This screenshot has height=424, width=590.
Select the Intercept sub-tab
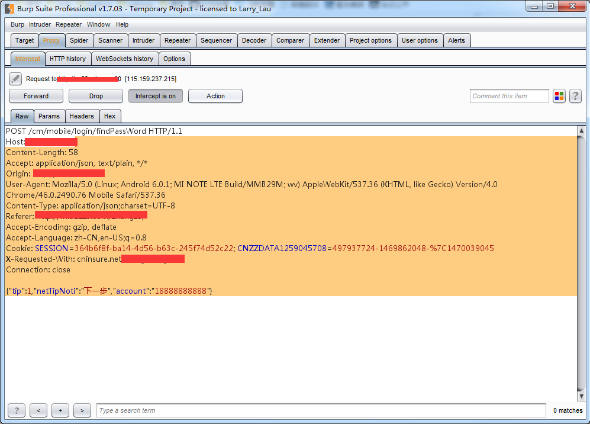(27, 59)
